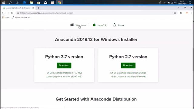The width and height of the screenshot is (194, 109).
Task: Select the Python 3.7 version heading
Action: coord(64,57)
